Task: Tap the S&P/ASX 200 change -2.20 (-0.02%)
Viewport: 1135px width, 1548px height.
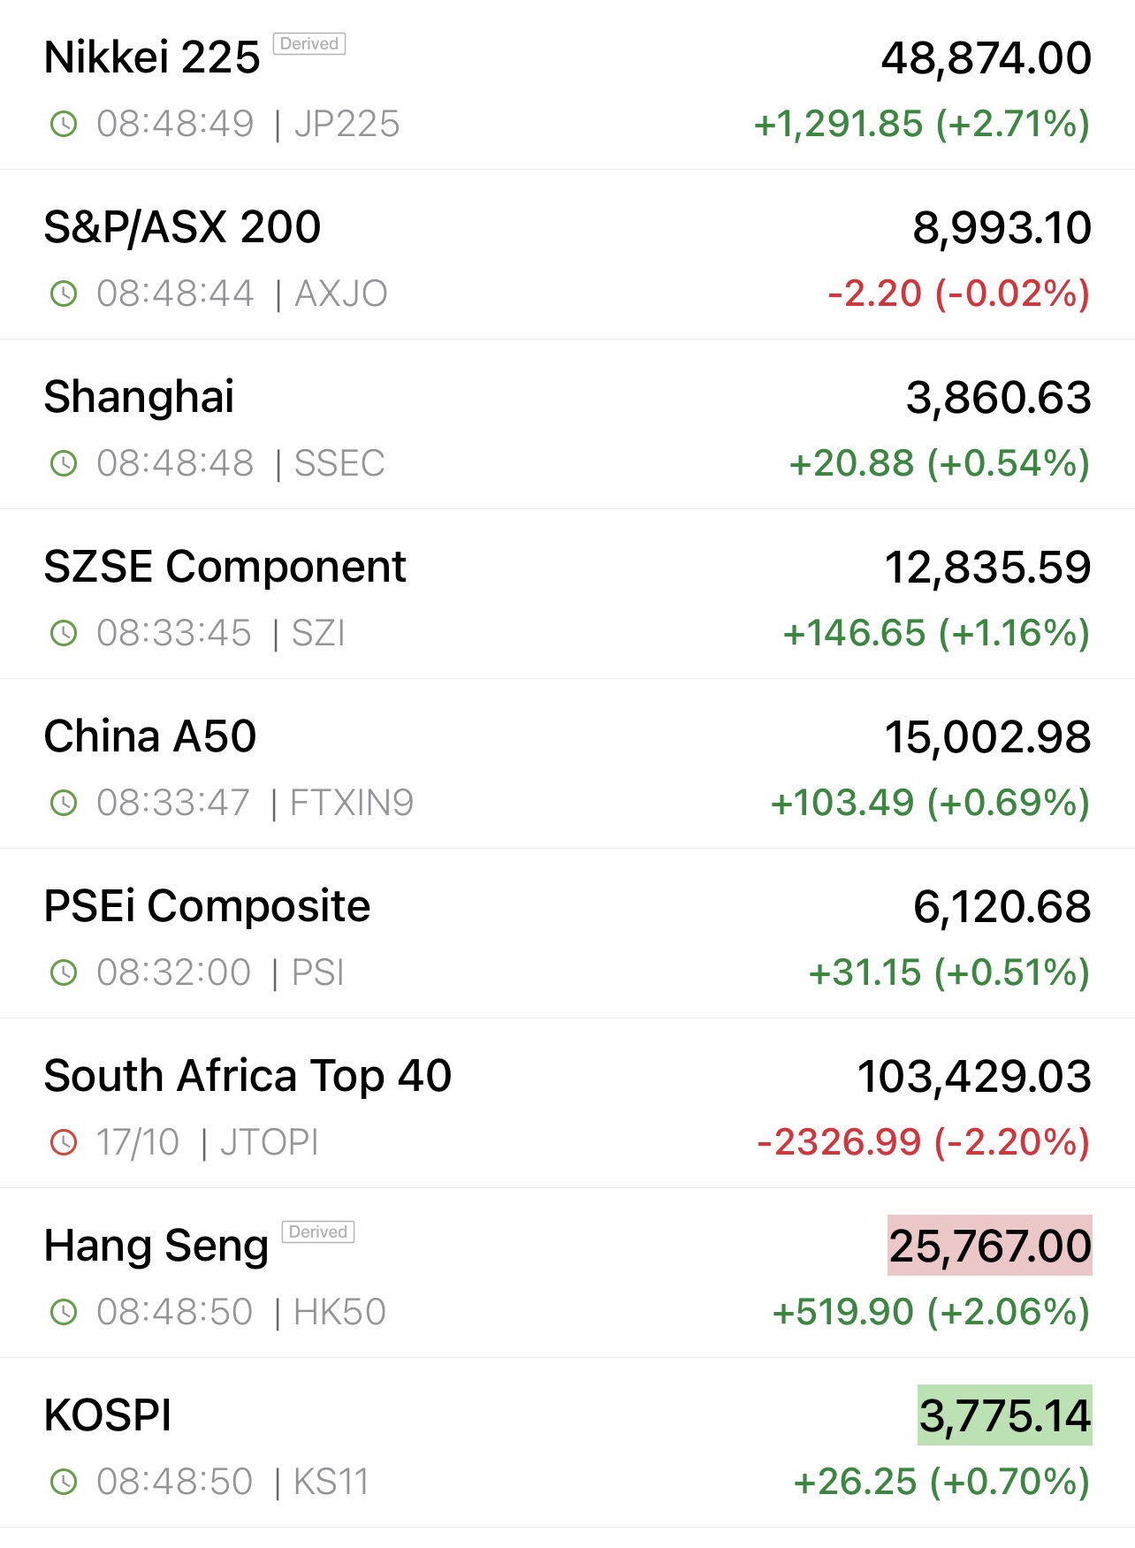Action: (958, 294)
